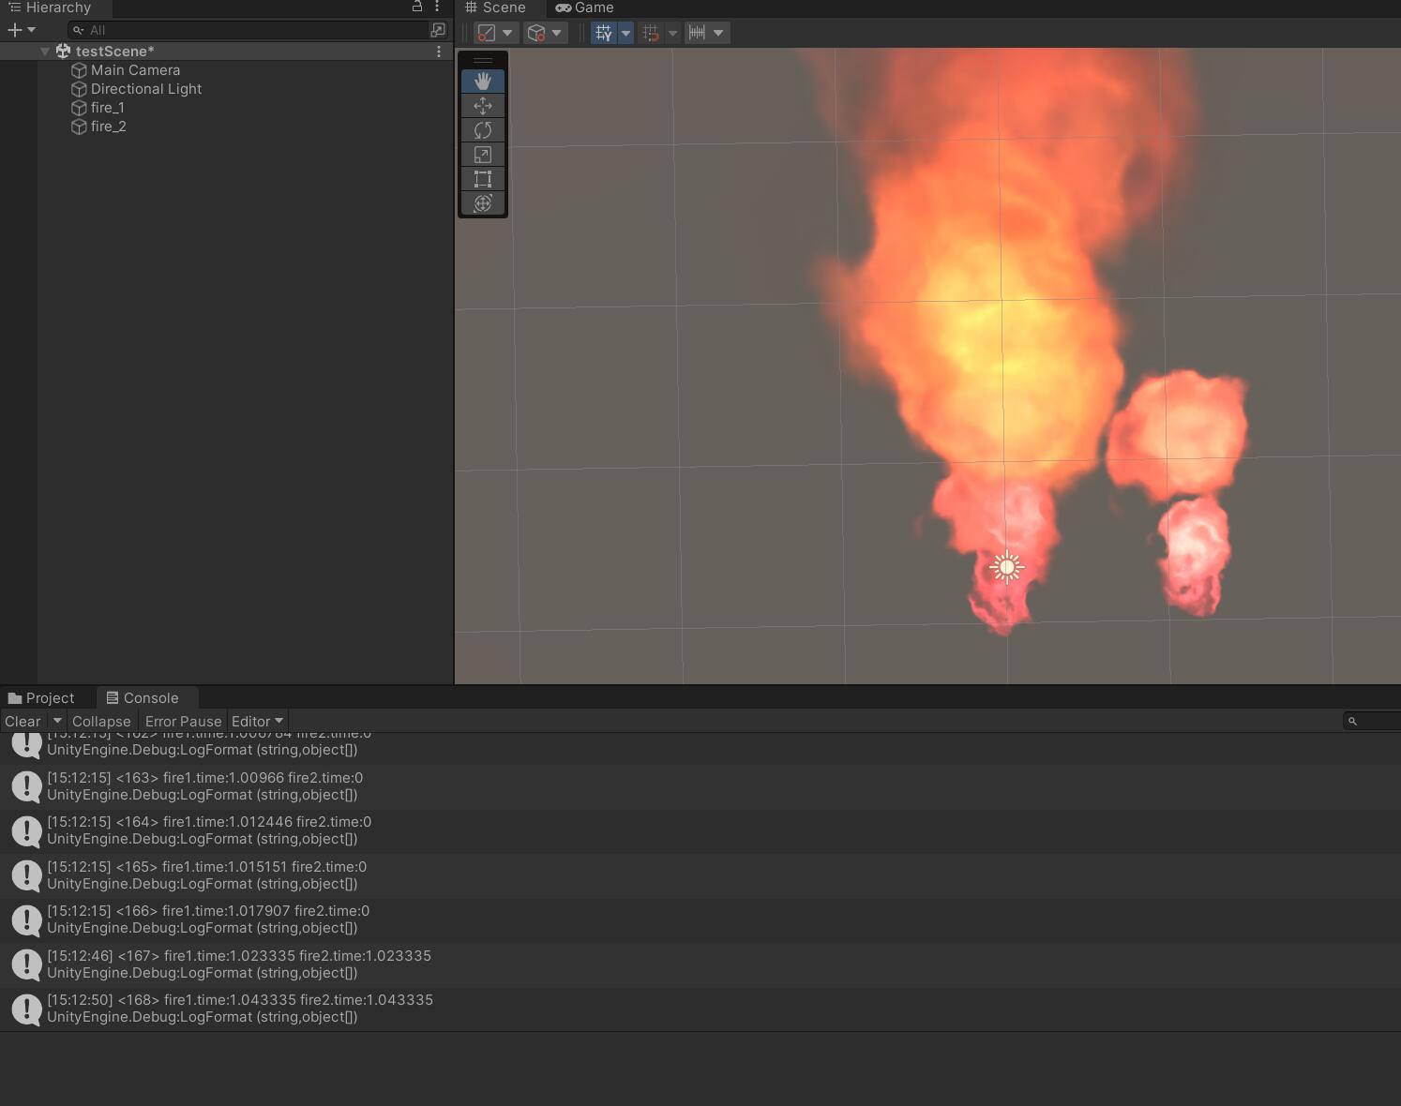Select fire_2 in the Hierarchy
Viewport: 1401px width, 1106px height.
pos(109,127)
